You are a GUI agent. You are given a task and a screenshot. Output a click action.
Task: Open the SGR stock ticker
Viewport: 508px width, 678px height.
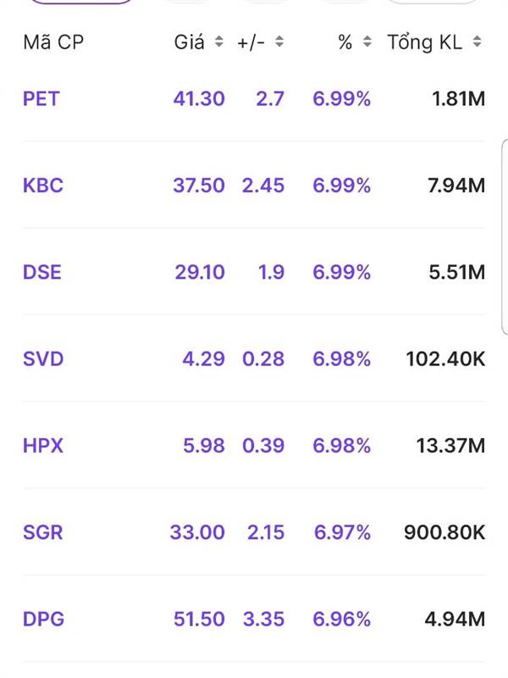pyautogui.click(x=43, y=532)
